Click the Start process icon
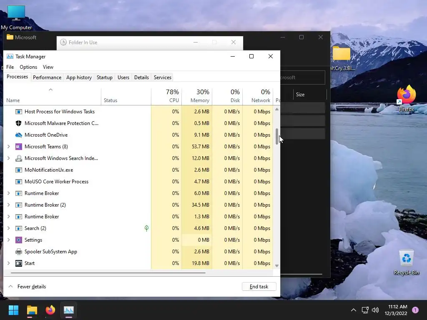Viewport: 427px width, 320px height. tap(18, 263)
